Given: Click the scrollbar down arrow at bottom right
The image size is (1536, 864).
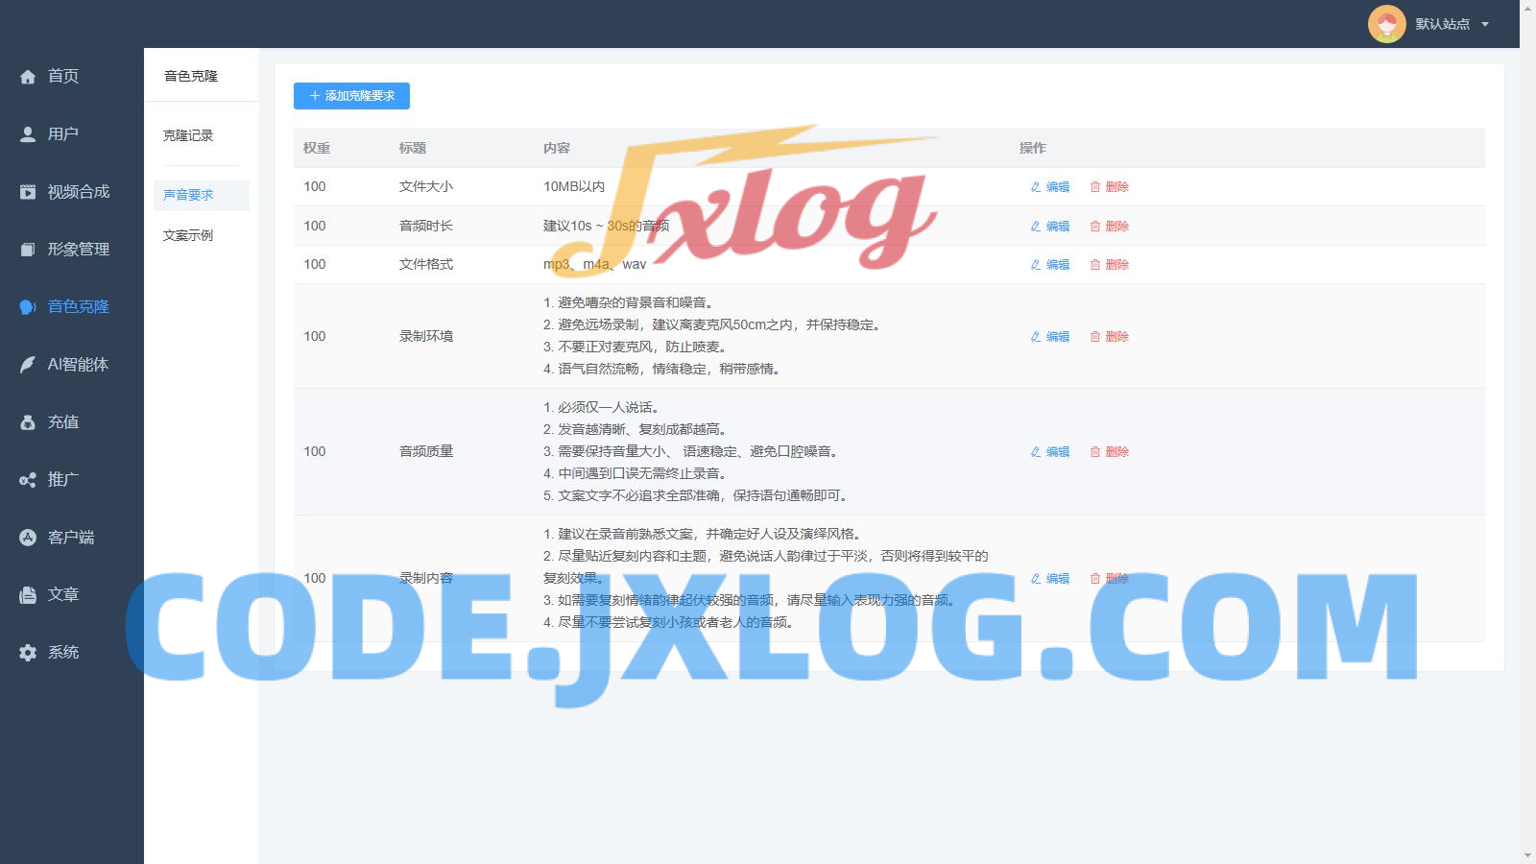Looking at the screenshot, I should pyautogui.click(x=1527, y=855).
